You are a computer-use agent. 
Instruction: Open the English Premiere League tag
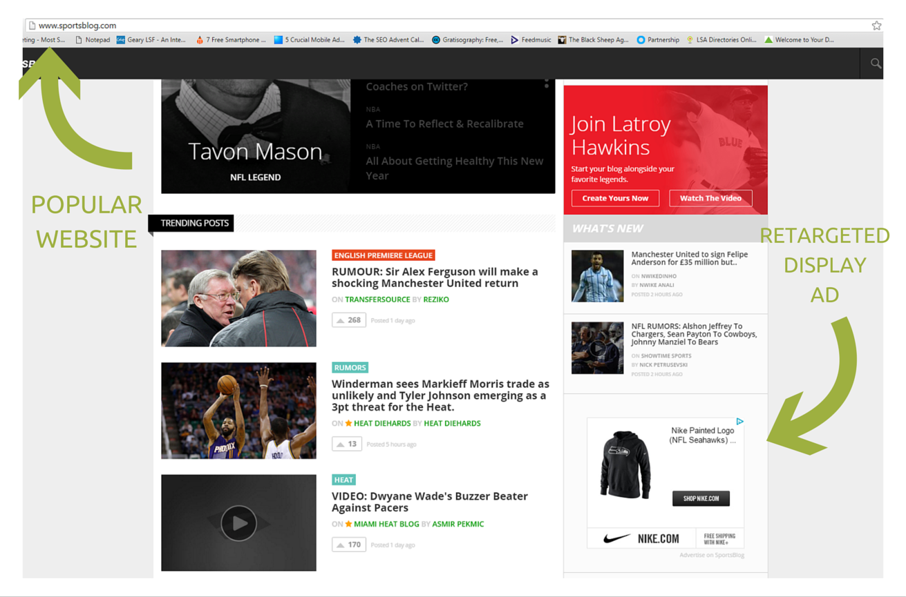[383, 255]
